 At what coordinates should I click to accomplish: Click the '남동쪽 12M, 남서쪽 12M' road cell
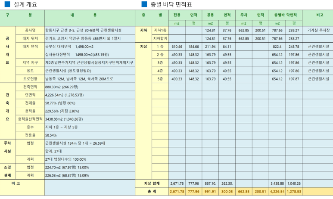pos(90,79)
